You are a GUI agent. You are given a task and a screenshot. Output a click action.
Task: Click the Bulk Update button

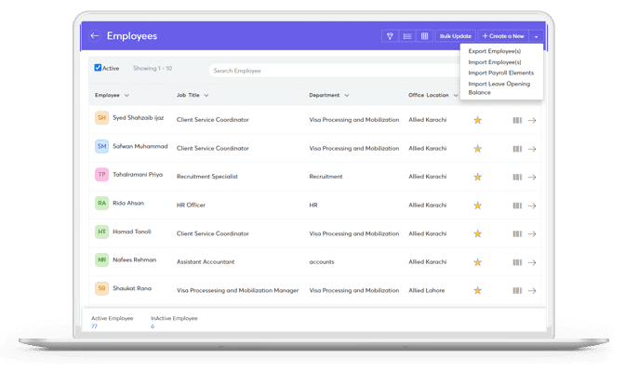tap(455, 36)
